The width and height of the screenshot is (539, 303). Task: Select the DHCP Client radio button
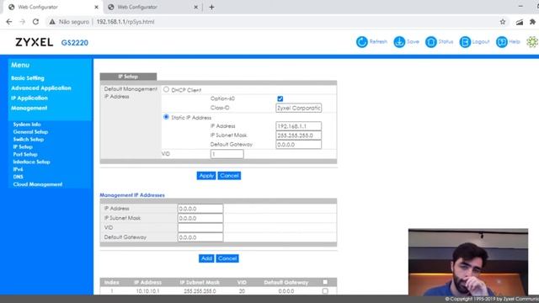click(167, 89)
